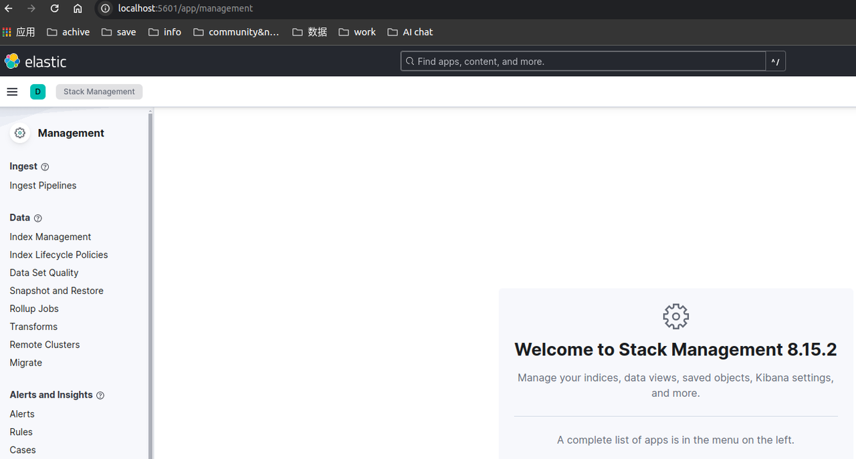Viewport: 856px width, 459px height.
Task: Click the browser back arrow
Action: pos(9,9)
